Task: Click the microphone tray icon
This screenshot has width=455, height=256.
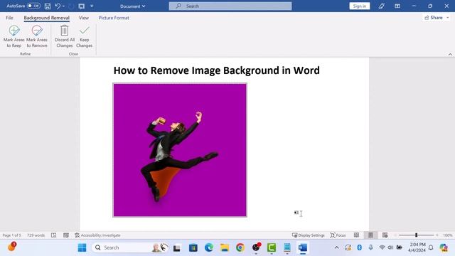Action: 371,247
